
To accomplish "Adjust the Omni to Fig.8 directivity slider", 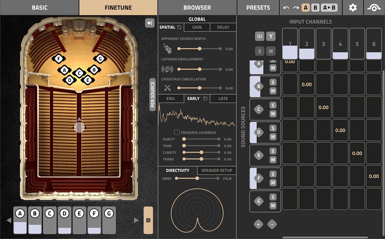I will tap(197, 178).
